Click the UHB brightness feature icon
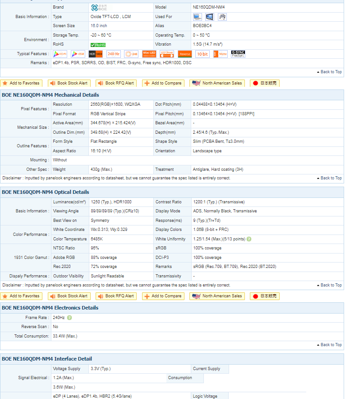Image resolution: width=345 pixels, height=399 pixels. coord(131,54)
